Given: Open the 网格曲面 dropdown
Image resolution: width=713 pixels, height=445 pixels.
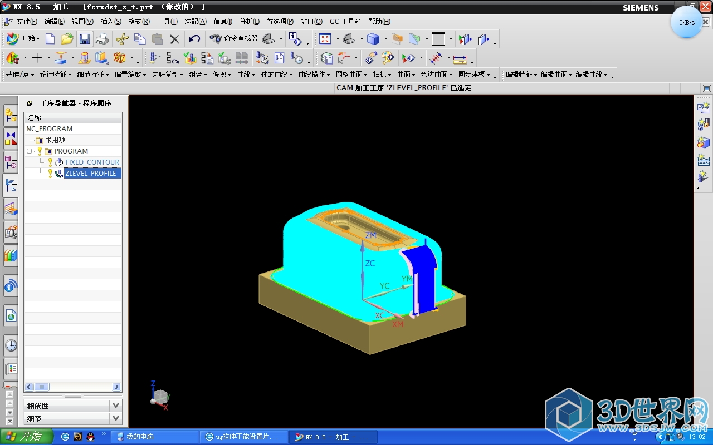Looking at the screenshot, I should (351, 75).
